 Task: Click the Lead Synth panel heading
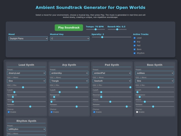[x=26, y=65]
